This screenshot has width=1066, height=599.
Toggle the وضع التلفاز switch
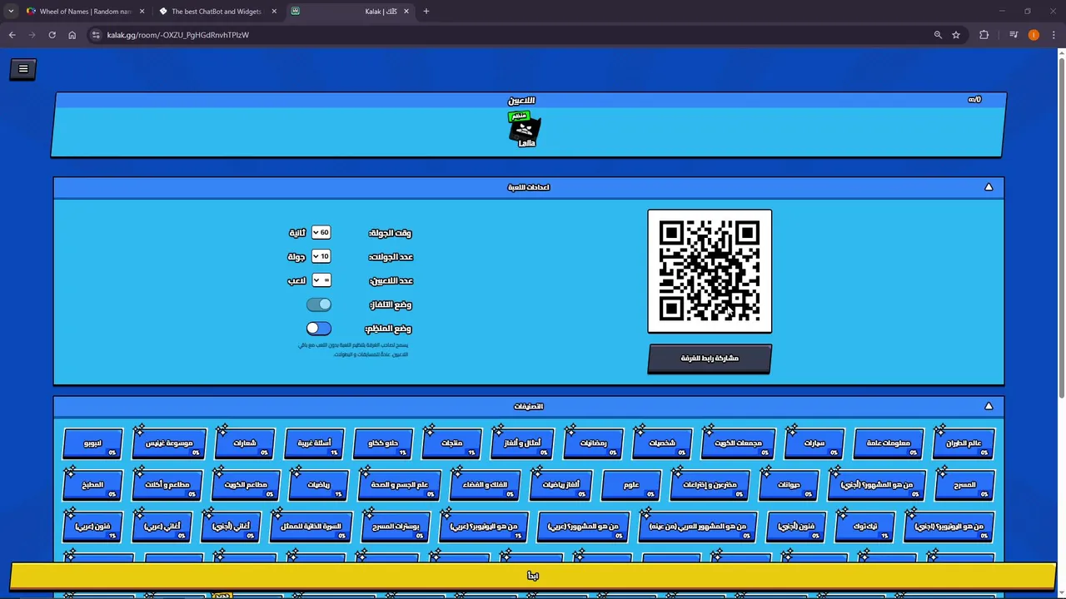click(318, 304)
